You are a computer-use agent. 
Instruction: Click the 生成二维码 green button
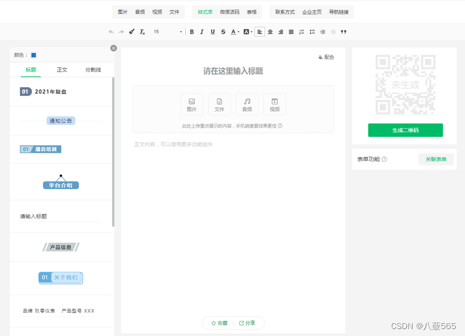[405, 130]
